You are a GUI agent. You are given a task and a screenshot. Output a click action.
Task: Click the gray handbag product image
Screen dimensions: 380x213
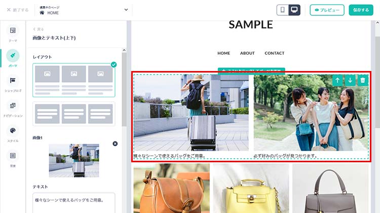click(x=330, y=188)
